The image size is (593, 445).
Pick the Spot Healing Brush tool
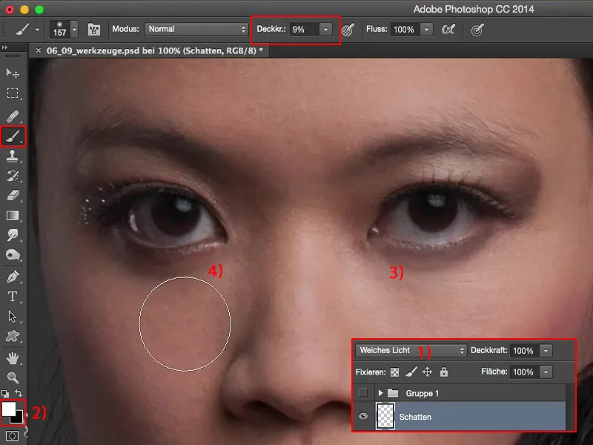click(13, 117)
